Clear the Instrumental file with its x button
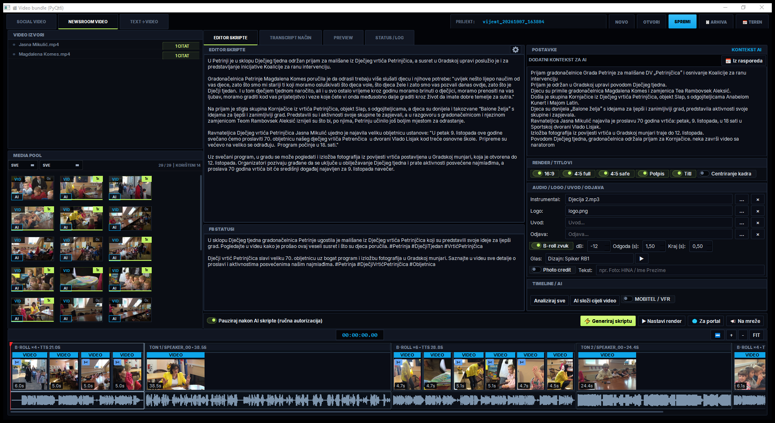775x423 pixels. coord(758,199)
